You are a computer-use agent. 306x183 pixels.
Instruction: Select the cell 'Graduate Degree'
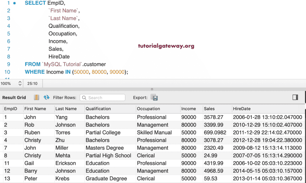(106, 178)
